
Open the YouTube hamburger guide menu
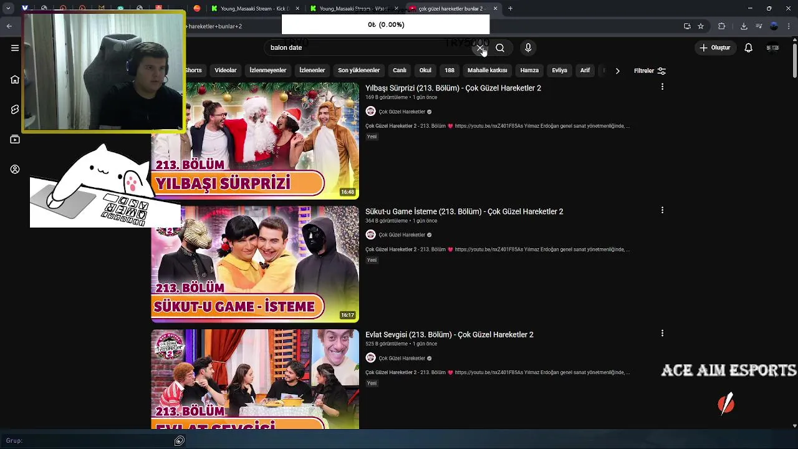[x=15, y=47]
